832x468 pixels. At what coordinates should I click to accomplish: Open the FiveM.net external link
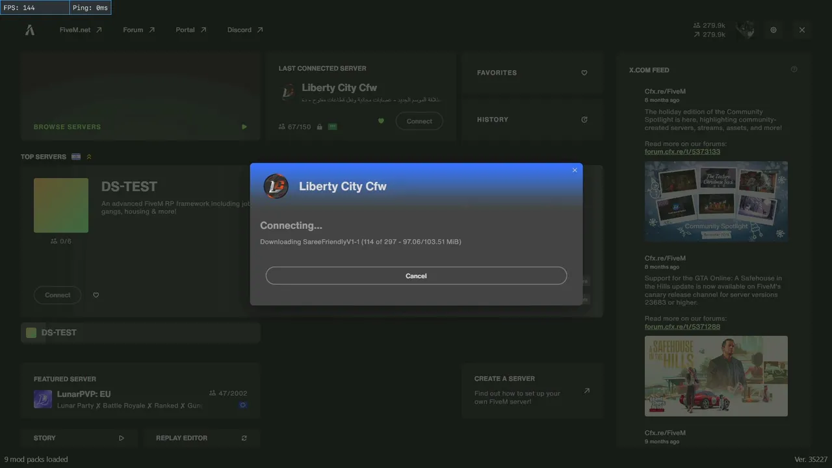(x=81, y=30)
